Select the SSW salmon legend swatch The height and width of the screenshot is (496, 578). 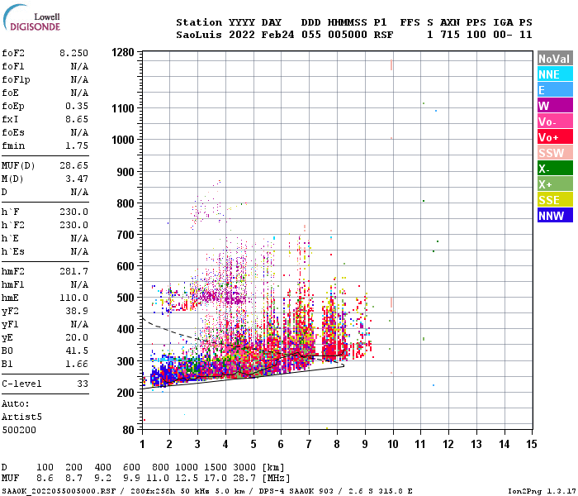555,153
